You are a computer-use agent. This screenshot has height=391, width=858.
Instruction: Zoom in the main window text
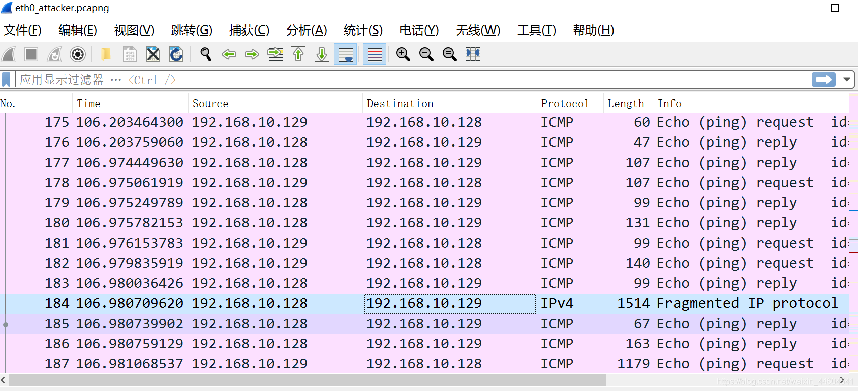click(403, 54)
